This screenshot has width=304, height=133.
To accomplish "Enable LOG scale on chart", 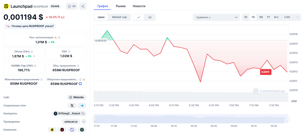I will [287, 17].
